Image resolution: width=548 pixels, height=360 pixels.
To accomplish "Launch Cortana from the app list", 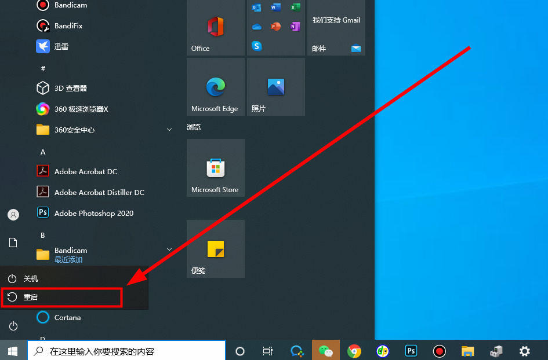I will [66, 317].
